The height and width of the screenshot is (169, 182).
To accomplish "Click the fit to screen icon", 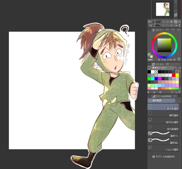I will [179, 22].
